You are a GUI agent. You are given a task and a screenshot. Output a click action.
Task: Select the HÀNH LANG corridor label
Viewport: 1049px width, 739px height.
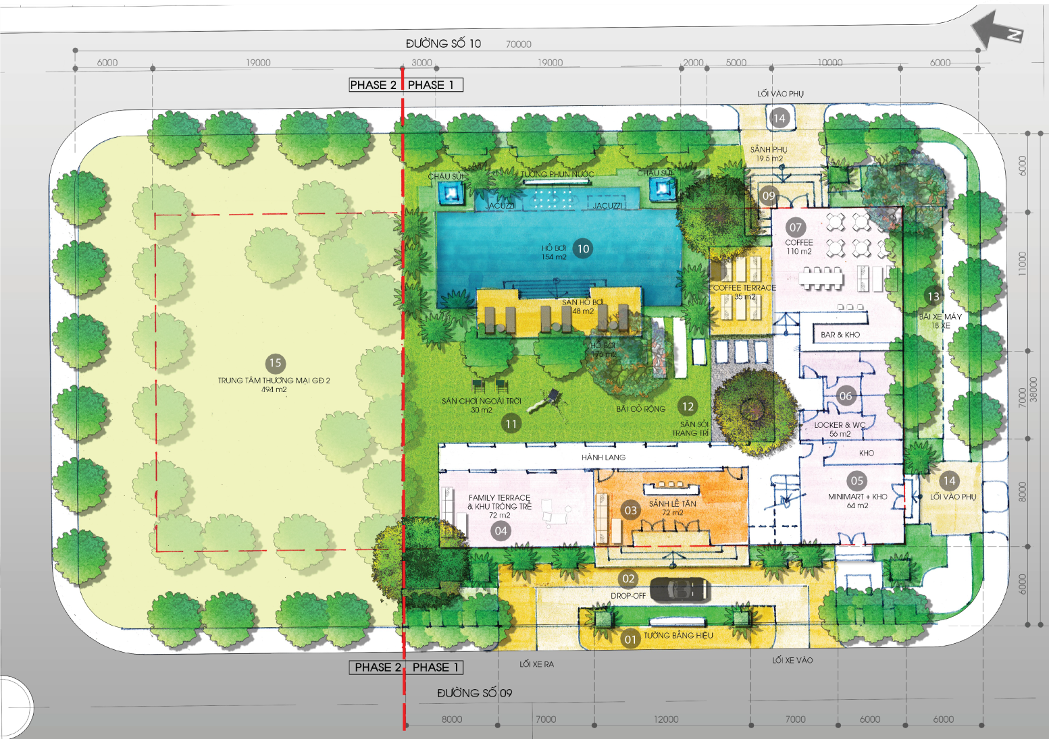tap(603, 458)
